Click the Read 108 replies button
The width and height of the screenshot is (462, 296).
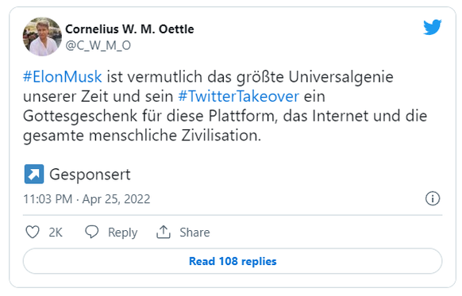point(233,261)
